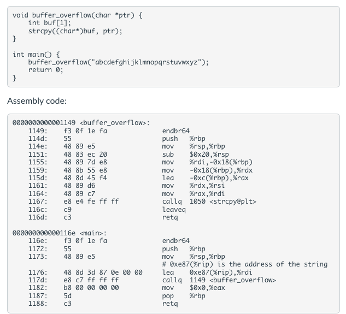Click the 'callq 1149 <buffer_overflow>' instruction

tap(219, 280)
